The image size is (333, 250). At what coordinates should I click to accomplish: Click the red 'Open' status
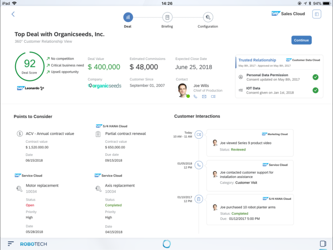coord(30,205)
